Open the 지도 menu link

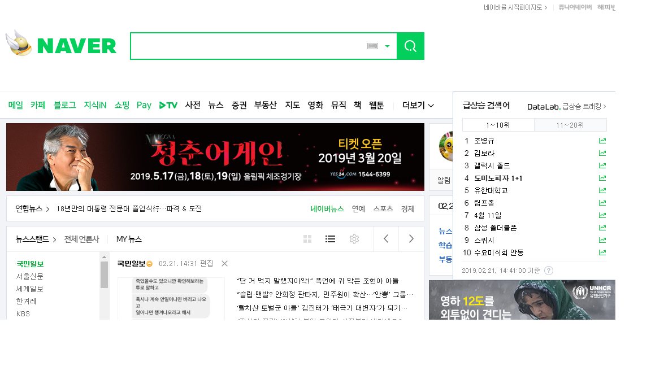(x=292, y=105)
